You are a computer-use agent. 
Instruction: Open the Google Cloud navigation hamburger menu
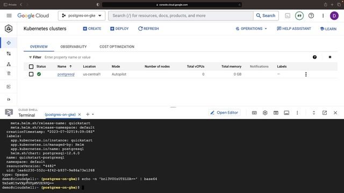pos(9,16)
